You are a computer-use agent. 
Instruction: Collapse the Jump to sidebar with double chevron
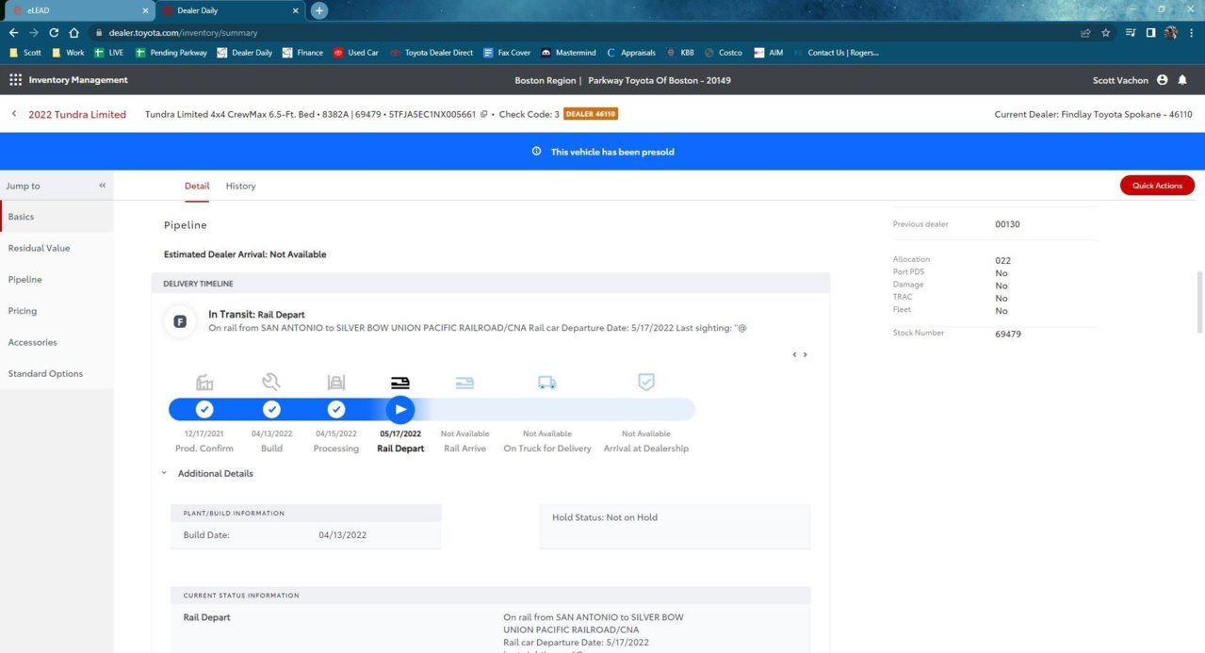pyautogui.click(x=103, y=186)
